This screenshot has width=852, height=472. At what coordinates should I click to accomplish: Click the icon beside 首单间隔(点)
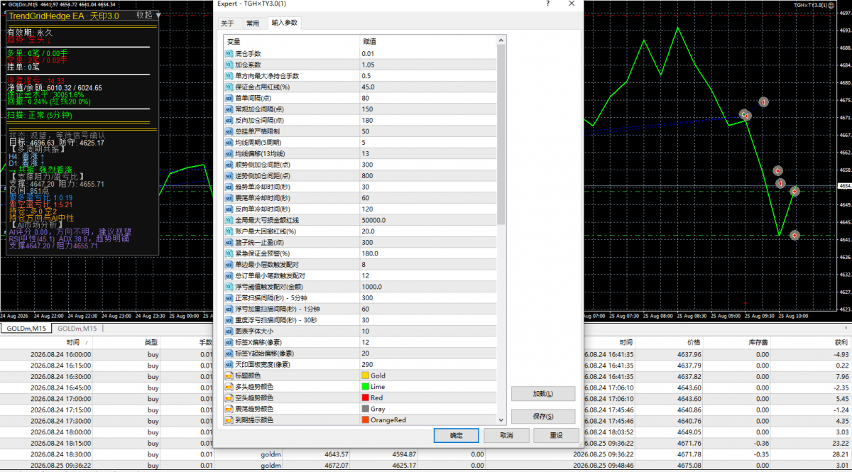pyautogui.click(x=229, y=98)
